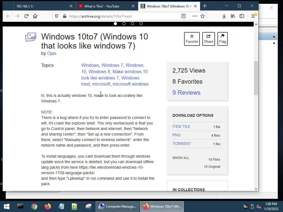Select first carousel dot
The width and height of the screenshot is (283, 212).
[115, 24]
